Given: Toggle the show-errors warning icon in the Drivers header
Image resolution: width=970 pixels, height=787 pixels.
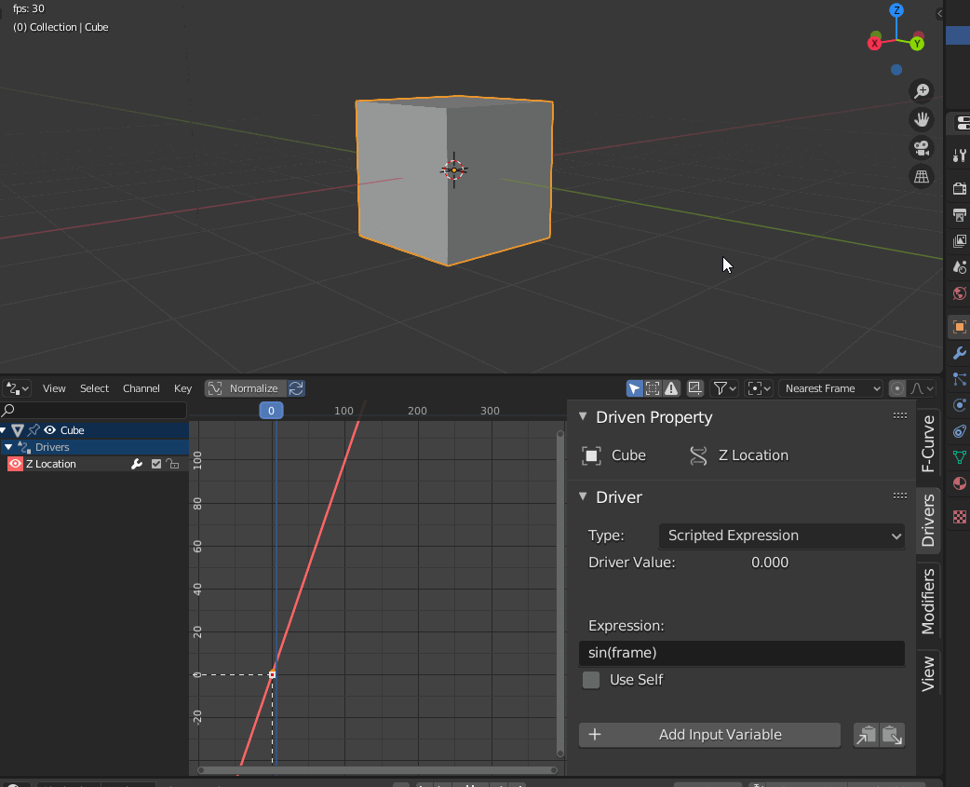Looking at the screenshot, I should [671, 388].
